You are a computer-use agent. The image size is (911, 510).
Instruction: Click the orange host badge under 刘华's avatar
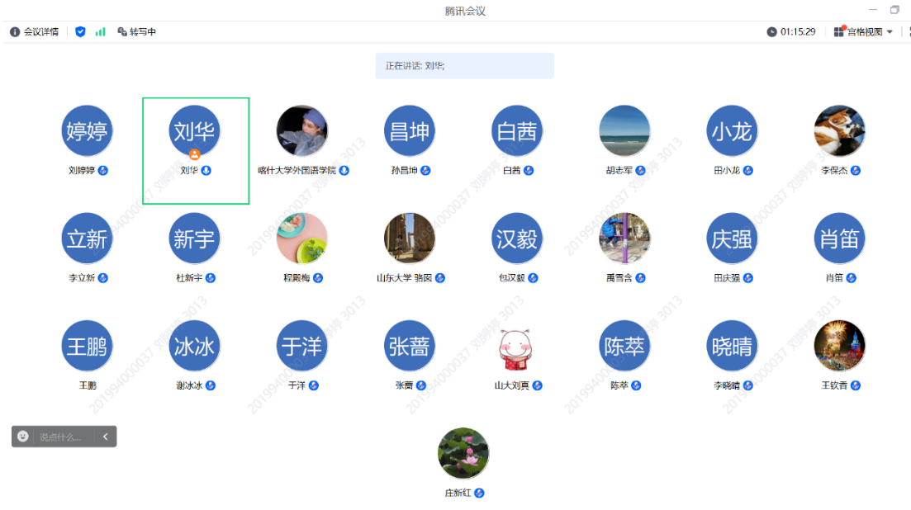pyautogui.click(x=195, y=154)
